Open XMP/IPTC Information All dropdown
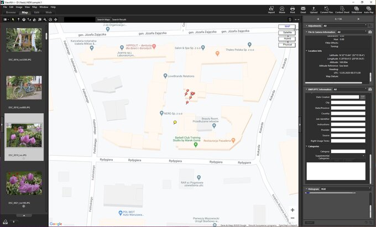The height and width of the screenshot is (227, 376). (x=350, y=89)
